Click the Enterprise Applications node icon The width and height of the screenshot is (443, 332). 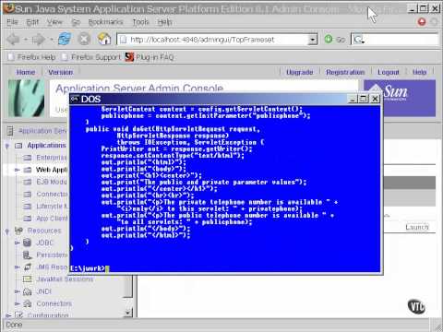point(28,158)
